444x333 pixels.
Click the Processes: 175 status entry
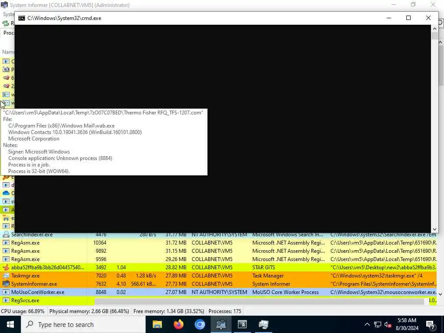(225, 311)
